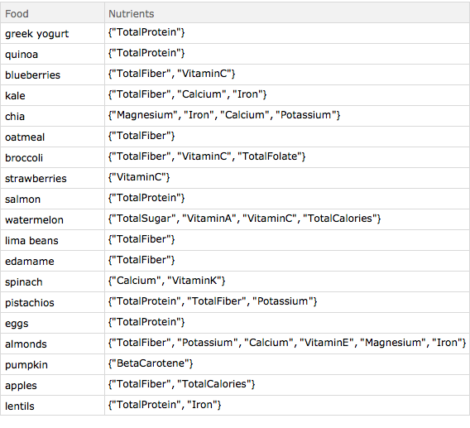The image size is (470, 428).
Task: Select the lentils nutrients cell
Action: 287,406
